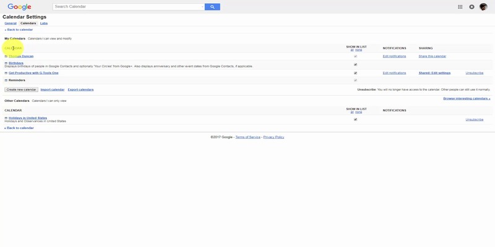Uncheck Show in List for Get Productive calendar
Viewport: 495px width, 247px height.
click(x=355, y=73)
